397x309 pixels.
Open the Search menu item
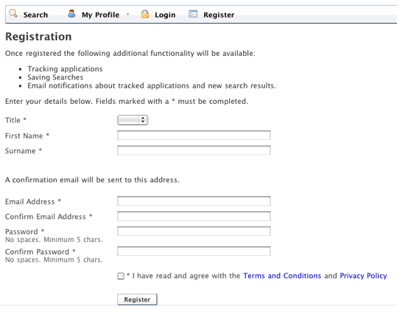(x=36, y=15)
